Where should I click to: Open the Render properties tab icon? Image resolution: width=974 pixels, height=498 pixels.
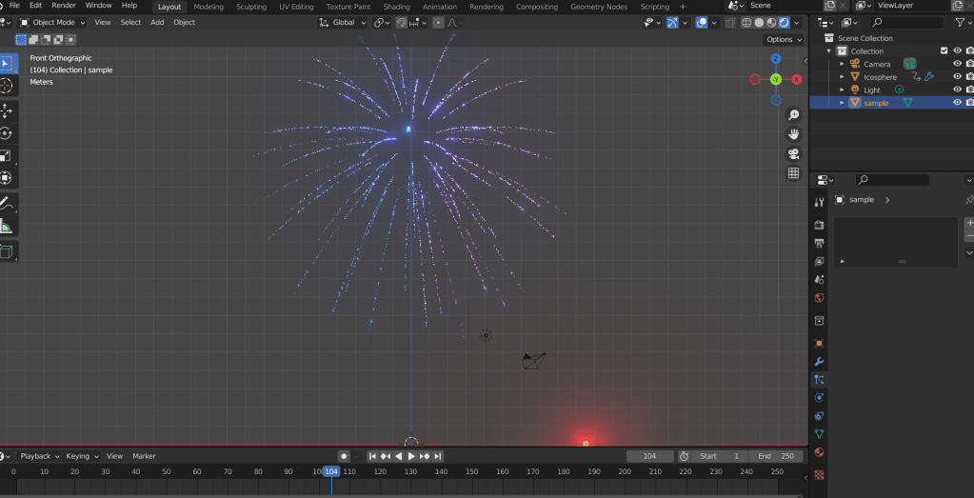(819, 225)
